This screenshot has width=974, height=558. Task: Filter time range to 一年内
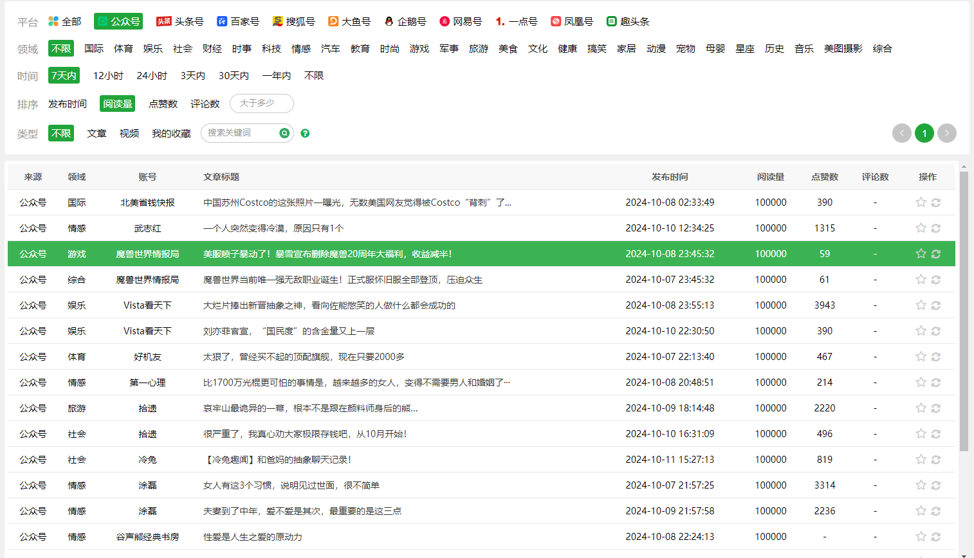pyautogui.click(x=277, y=75)
